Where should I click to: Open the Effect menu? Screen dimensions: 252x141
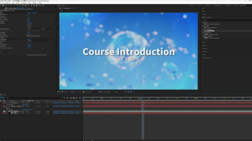pos(18,3)
